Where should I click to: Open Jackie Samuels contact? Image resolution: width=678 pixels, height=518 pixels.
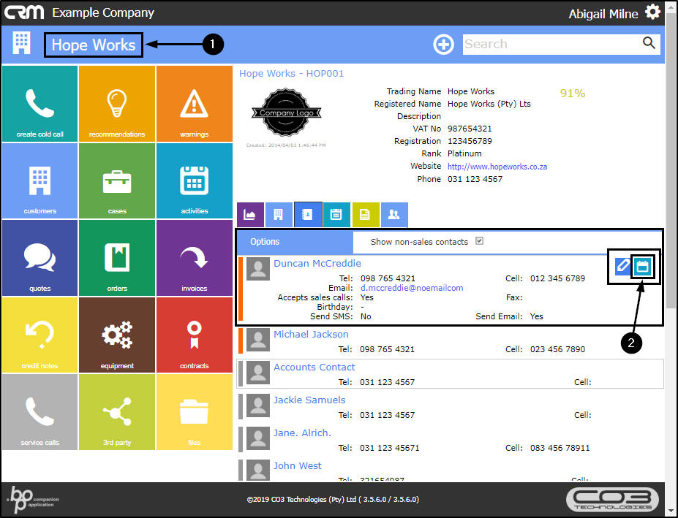(309, 400)
